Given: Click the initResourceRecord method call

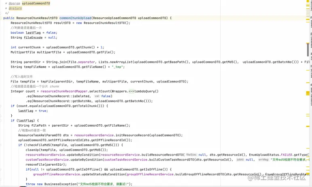Looking at the screenshot, I should (132, 135).
